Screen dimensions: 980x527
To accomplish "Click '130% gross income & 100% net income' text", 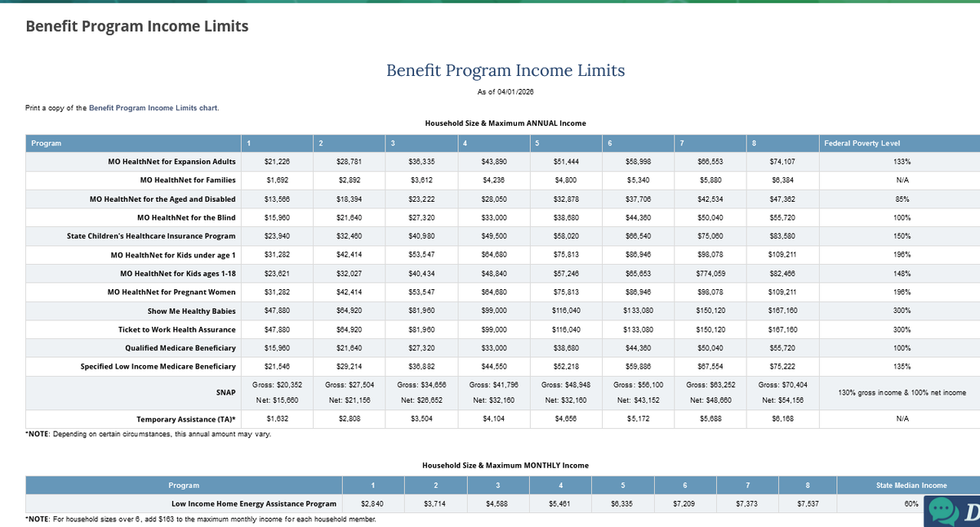I will click(902, 393).
